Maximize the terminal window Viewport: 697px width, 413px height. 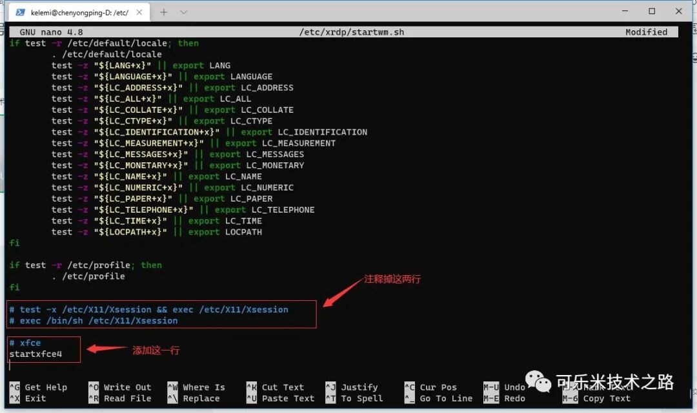coord(652,11)
